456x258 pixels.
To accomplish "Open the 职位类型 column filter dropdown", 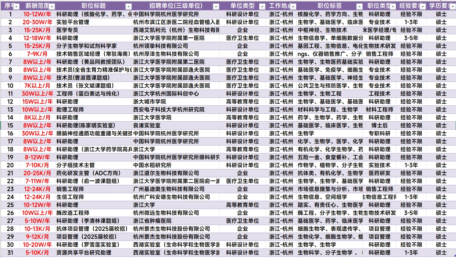I will pyautogui.click(x=393, y=6).
